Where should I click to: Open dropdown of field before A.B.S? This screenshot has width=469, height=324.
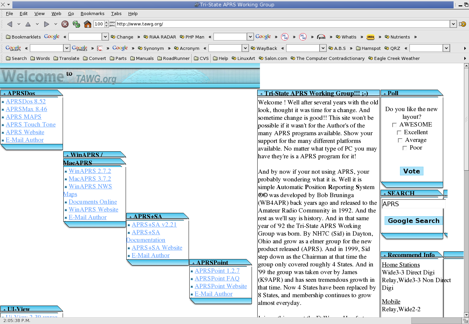point(323,48)
